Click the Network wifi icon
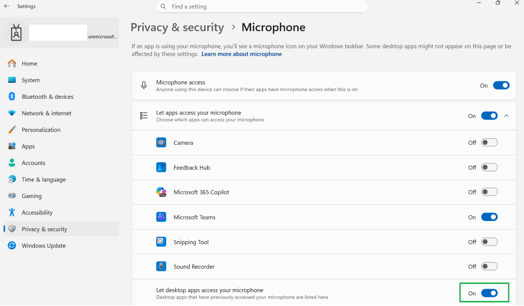Screen dimensions: 524x306 [12, 113]
